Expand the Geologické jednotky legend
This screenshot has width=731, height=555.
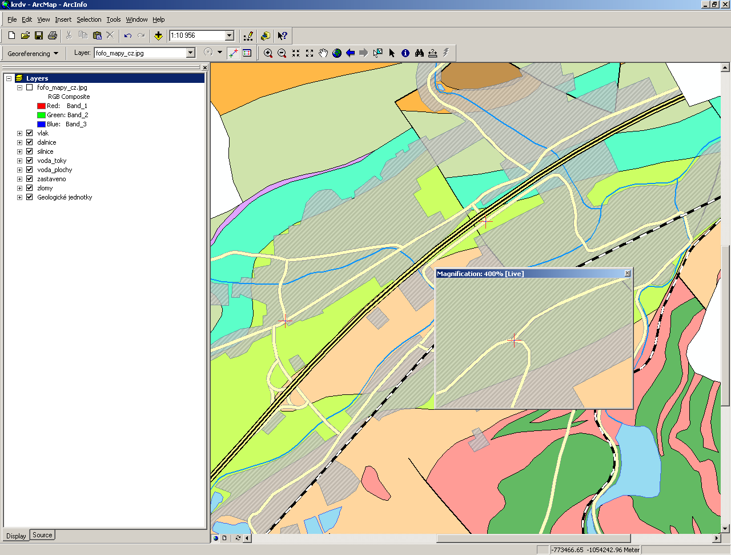19,197
